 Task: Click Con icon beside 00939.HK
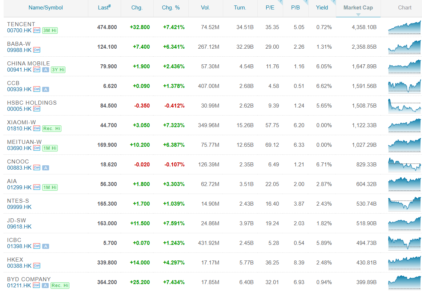coord(37,89)
